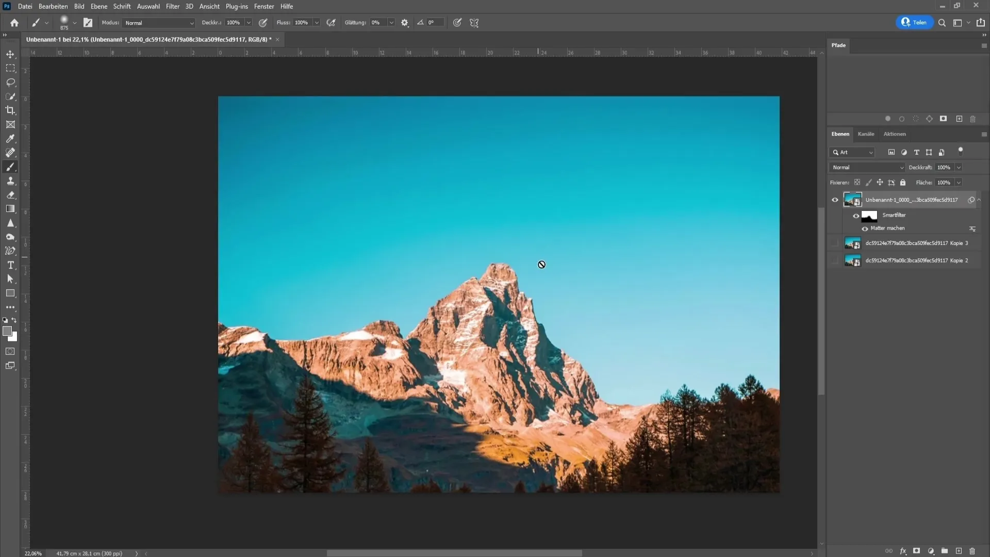
Task: Select the Type tool in toolbar
Action: tap(10, 266)
